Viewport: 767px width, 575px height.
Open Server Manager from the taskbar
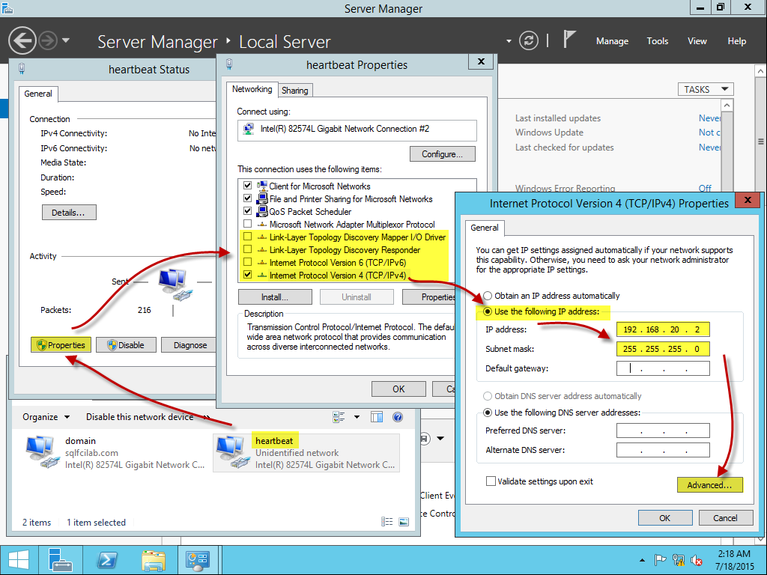coord(60,560)
